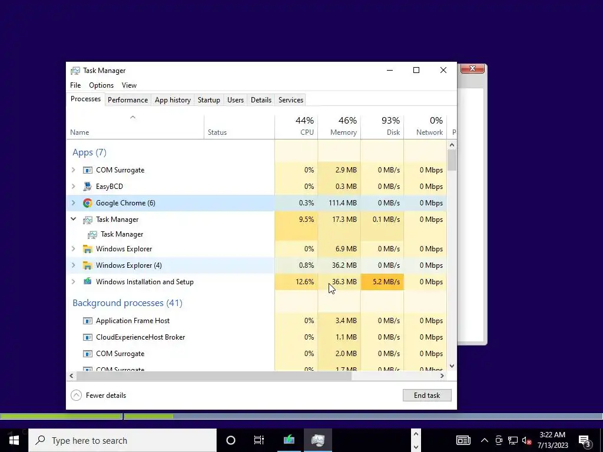Click the COM Surrogate app icon under Apps
This screenshot has width=603, height=452.
pyautogui.click(x=88, y=170)
